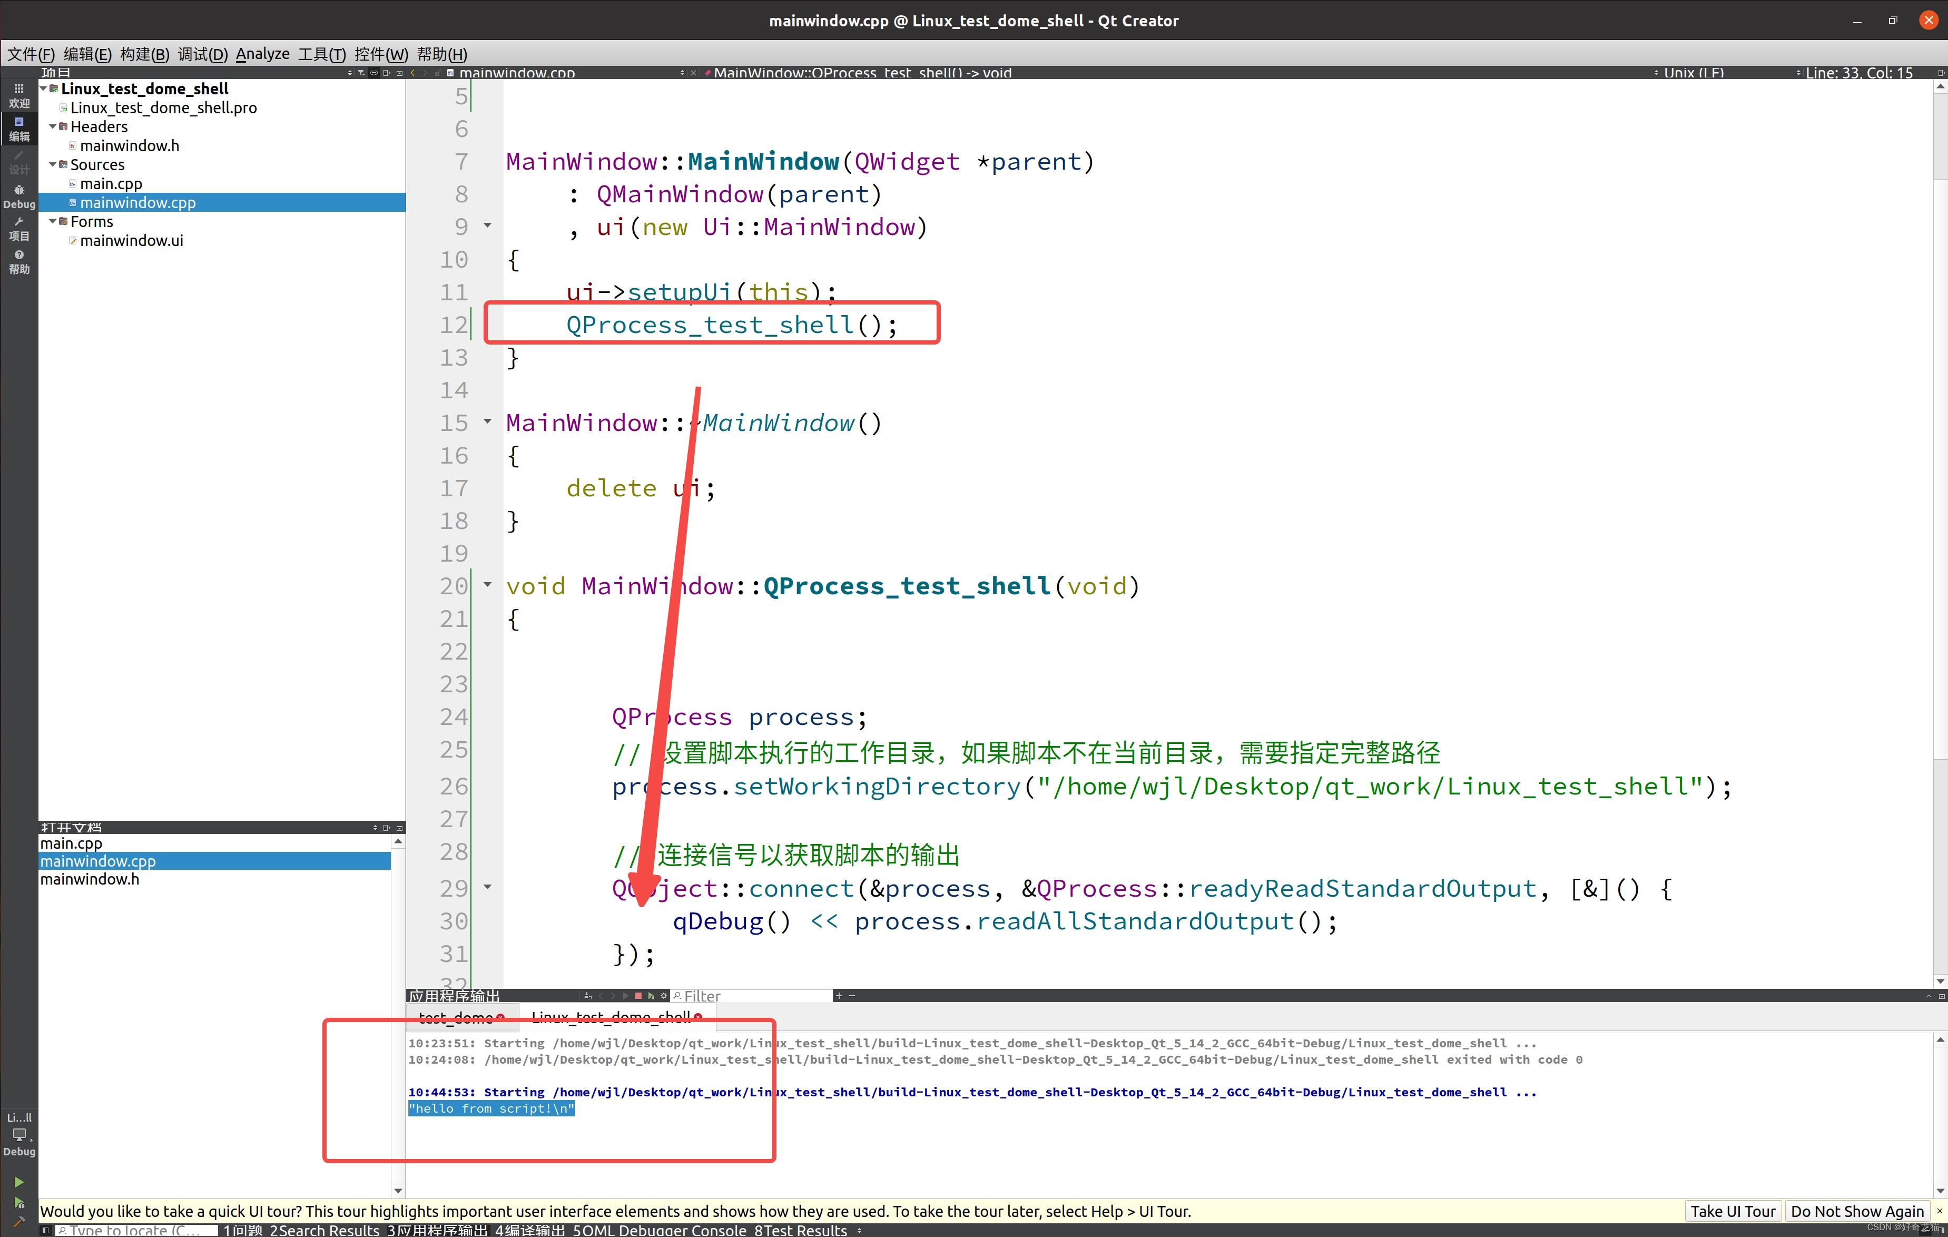Open the Projects (项目) mode
1948x1237 pixels.
(18, 229)
